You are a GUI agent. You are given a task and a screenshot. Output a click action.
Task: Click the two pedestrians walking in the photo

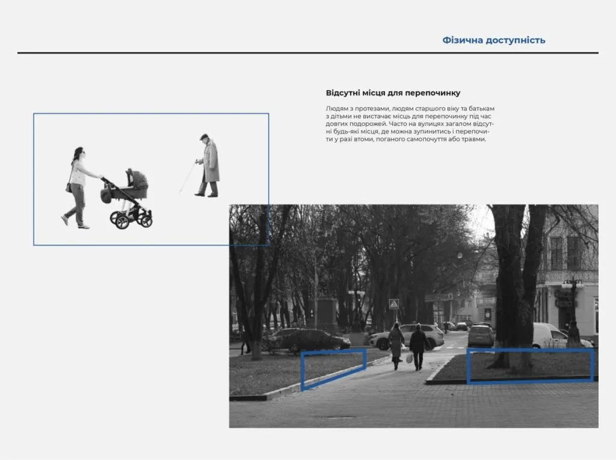(407, 346)
